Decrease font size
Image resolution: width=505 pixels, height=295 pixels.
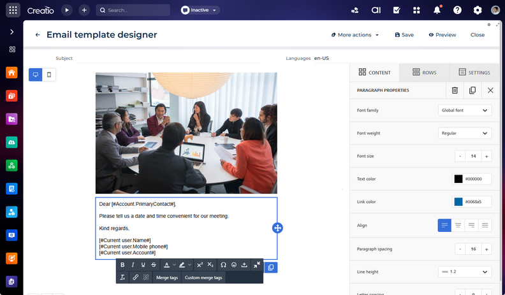click(x=460, y=156)
